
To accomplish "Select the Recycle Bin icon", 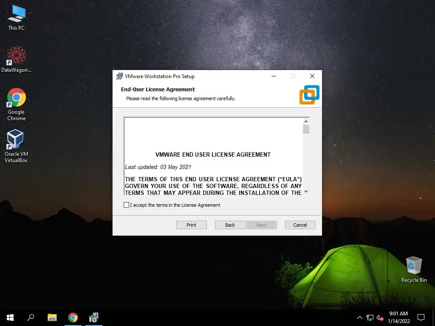I will [x=414, y=270].
